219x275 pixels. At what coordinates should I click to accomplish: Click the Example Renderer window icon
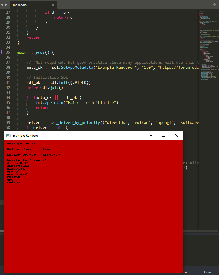8,136
